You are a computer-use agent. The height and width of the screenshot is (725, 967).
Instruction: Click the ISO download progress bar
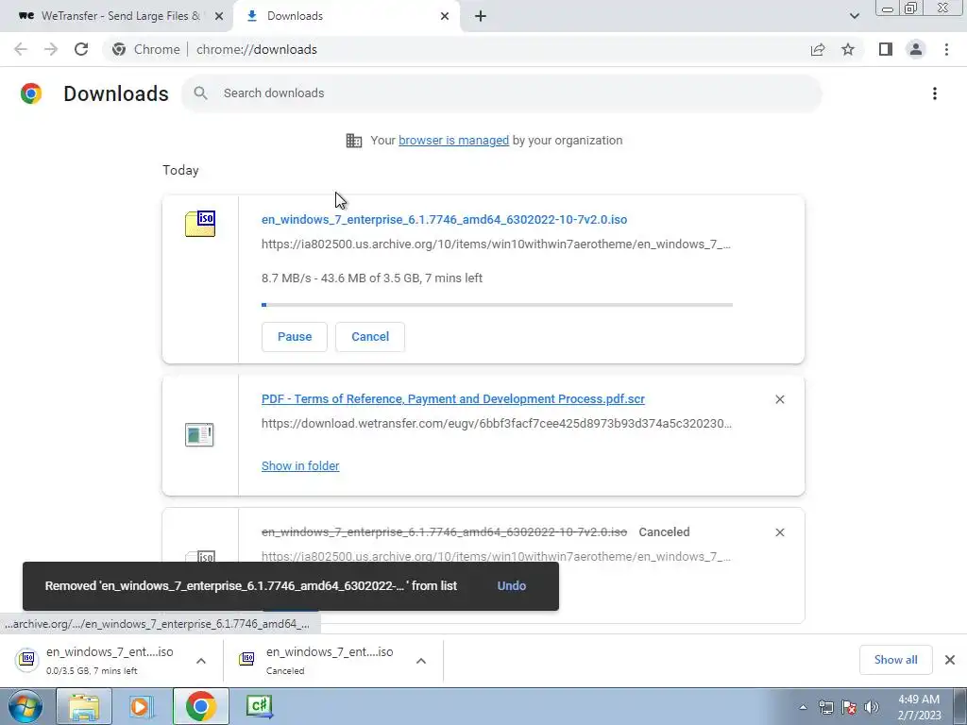[x=497, y=305]
